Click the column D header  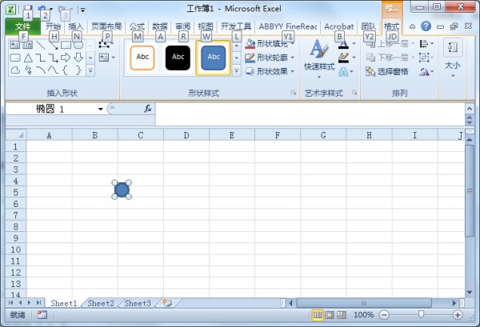point(186,135)
